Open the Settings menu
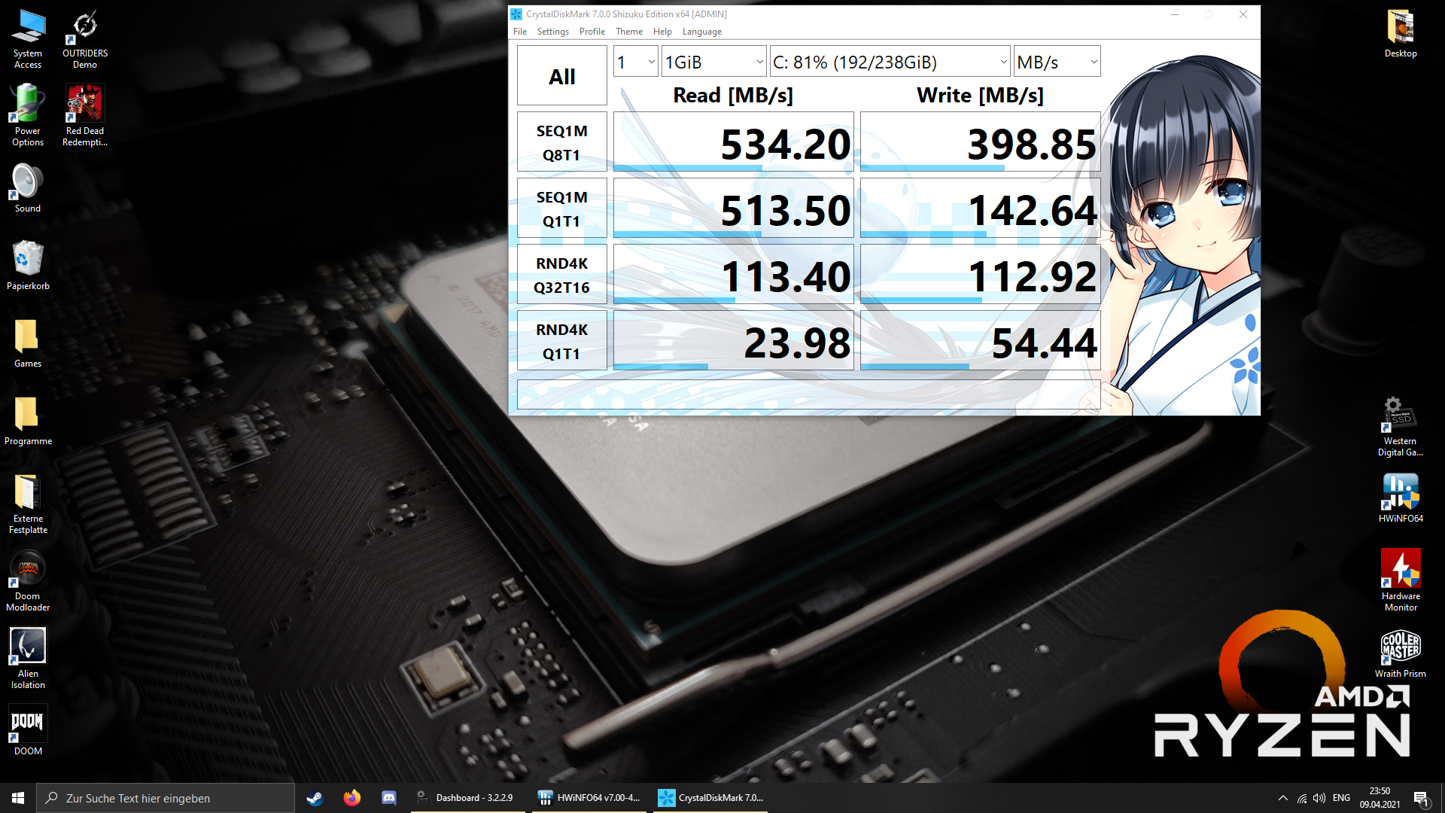 552,32
